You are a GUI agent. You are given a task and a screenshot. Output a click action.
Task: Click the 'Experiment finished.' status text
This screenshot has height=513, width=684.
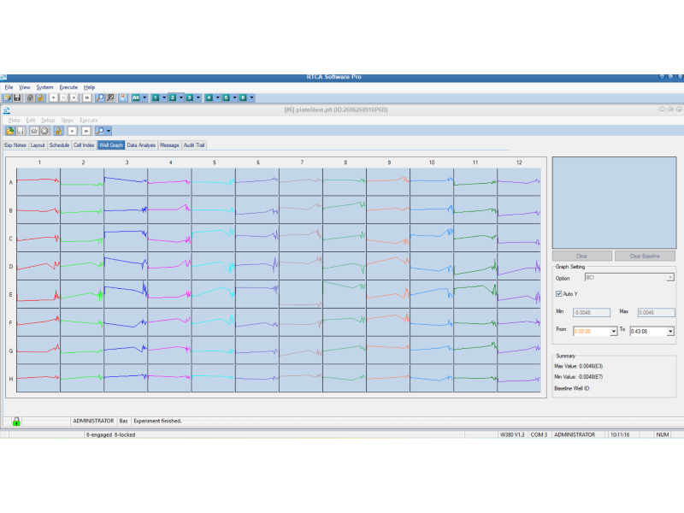coord(157,421)
